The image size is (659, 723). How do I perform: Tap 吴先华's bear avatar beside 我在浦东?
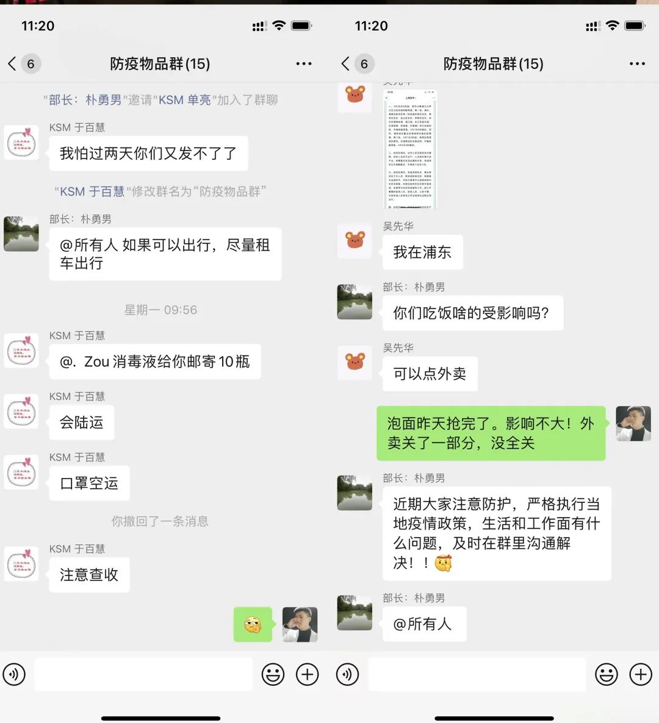tap(355, 241)
